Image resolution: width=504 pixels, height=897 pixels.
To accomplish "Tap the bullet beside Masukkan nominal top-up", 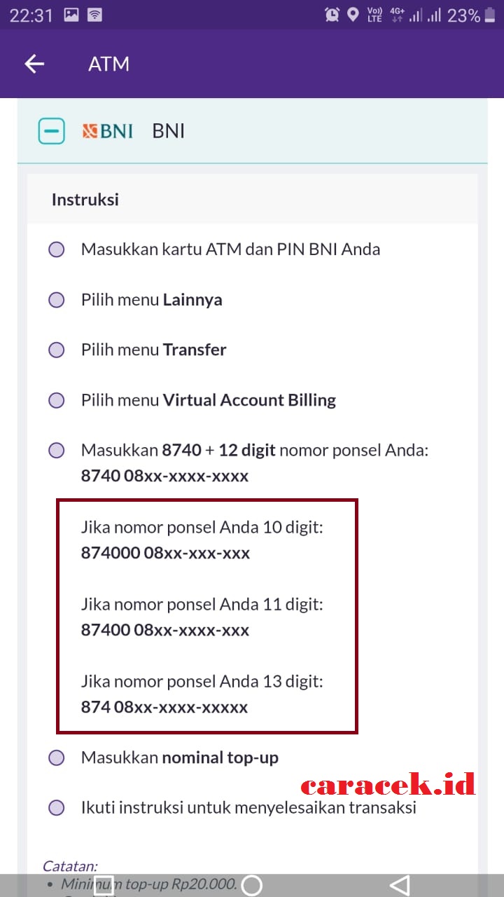I will 57,758.
